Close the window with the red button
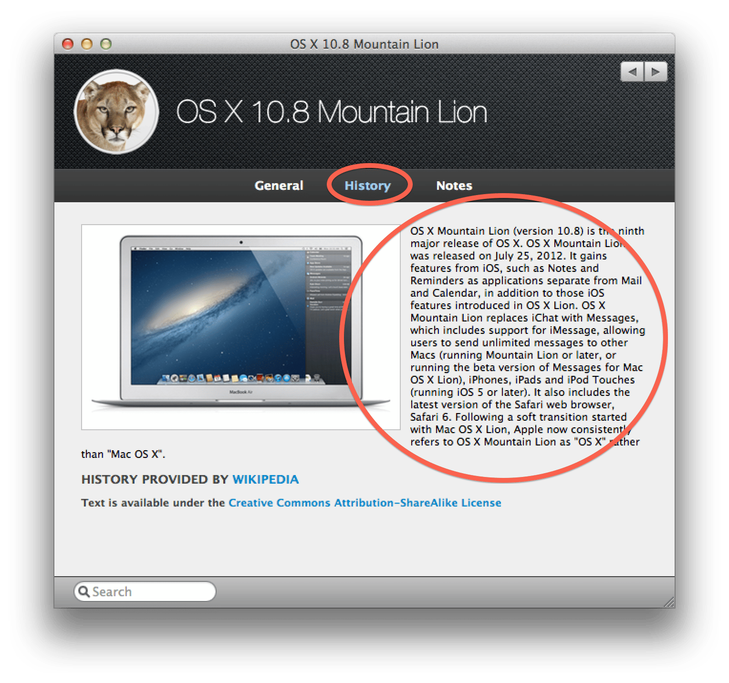The image size is (729, 683). pos(68,44)
